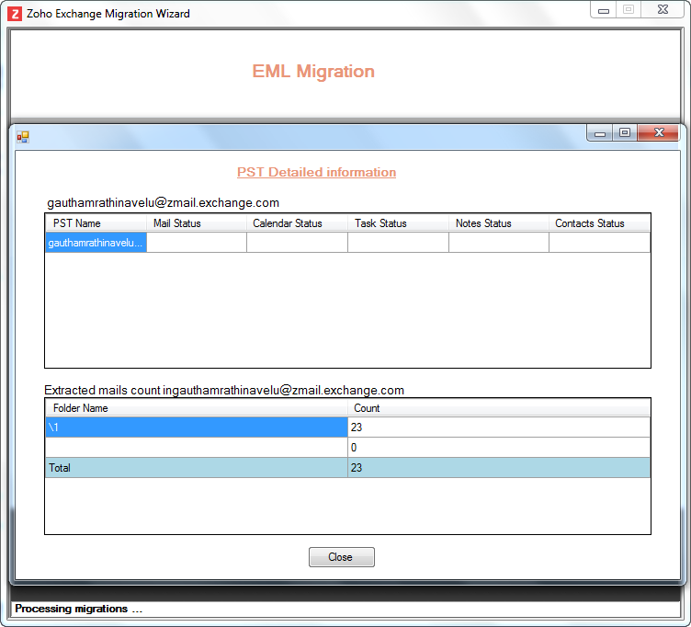Image resolution: width=691 pixels, height=627 pixels.
Task: Click the Zoho logo icon in title bar
Action: (15, 14)
